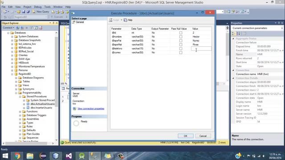Click the Save All icon in main toolbar

click(28, 12)
